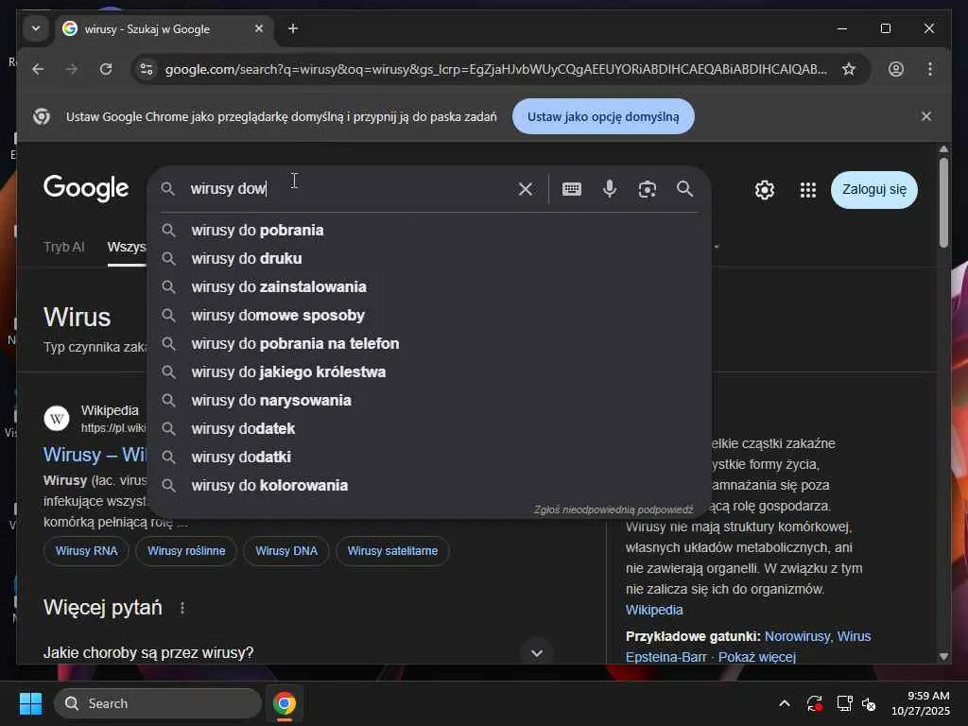This screenshot has height=726, width=968.
Task: Select suggestion 'wirusy do druku'
Action: (x=429, y=259)
